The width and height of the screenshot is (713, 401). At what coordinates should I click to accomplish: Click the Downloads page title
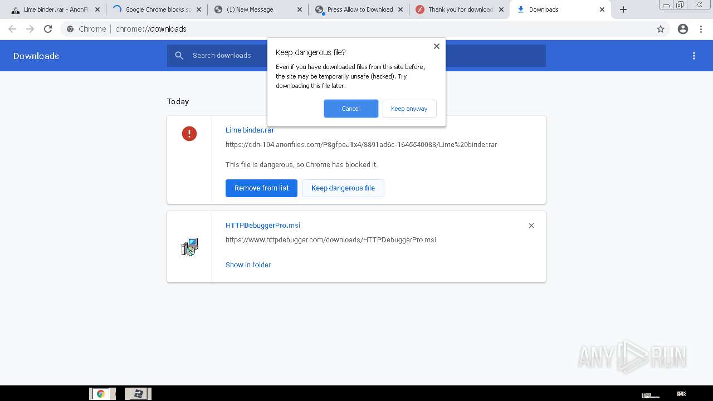[36, 56]
